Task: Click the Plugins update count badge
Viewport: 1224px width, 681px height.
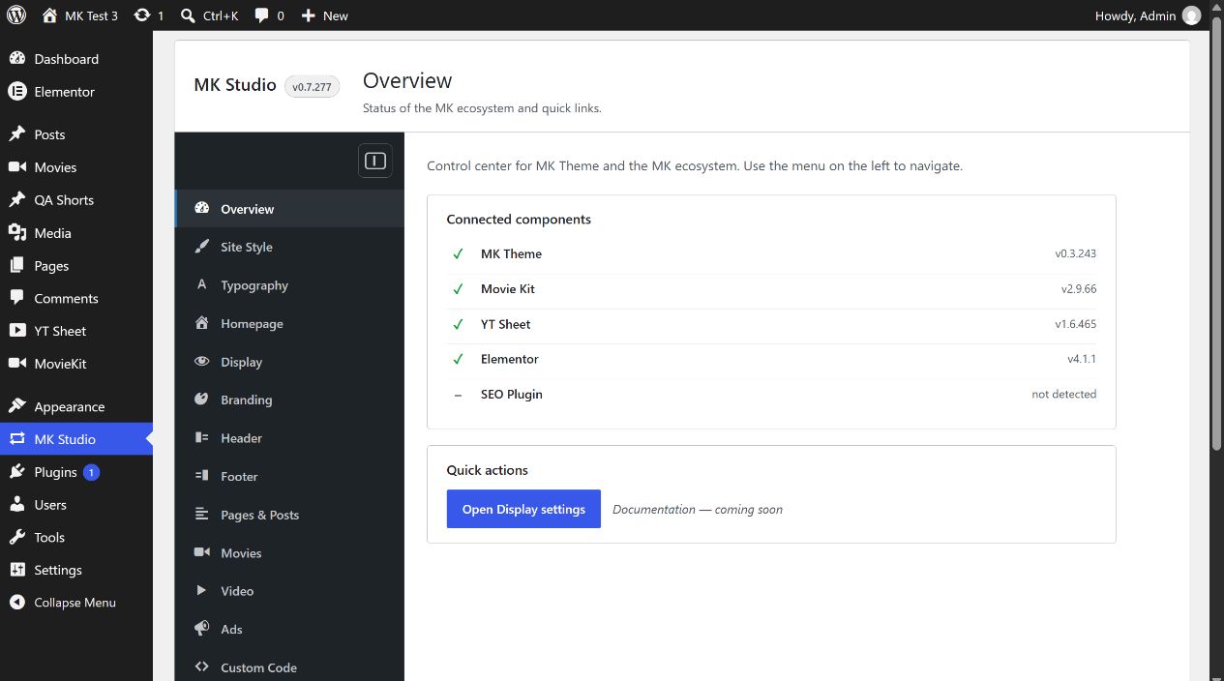Action: click(x=91, y=472)
